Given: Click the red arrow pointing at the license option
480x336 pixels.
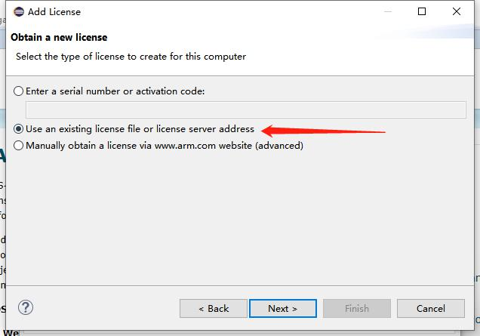Looking at the screenshot, I should [323, 130].
